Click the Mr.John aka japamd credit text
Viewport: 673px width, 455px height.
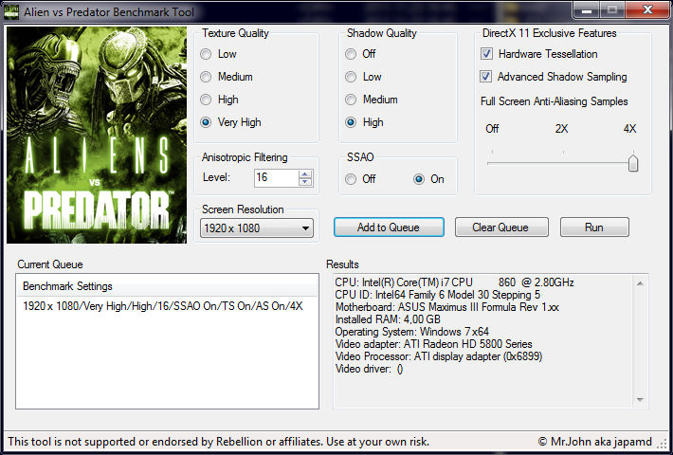click(x=595, y=442)
